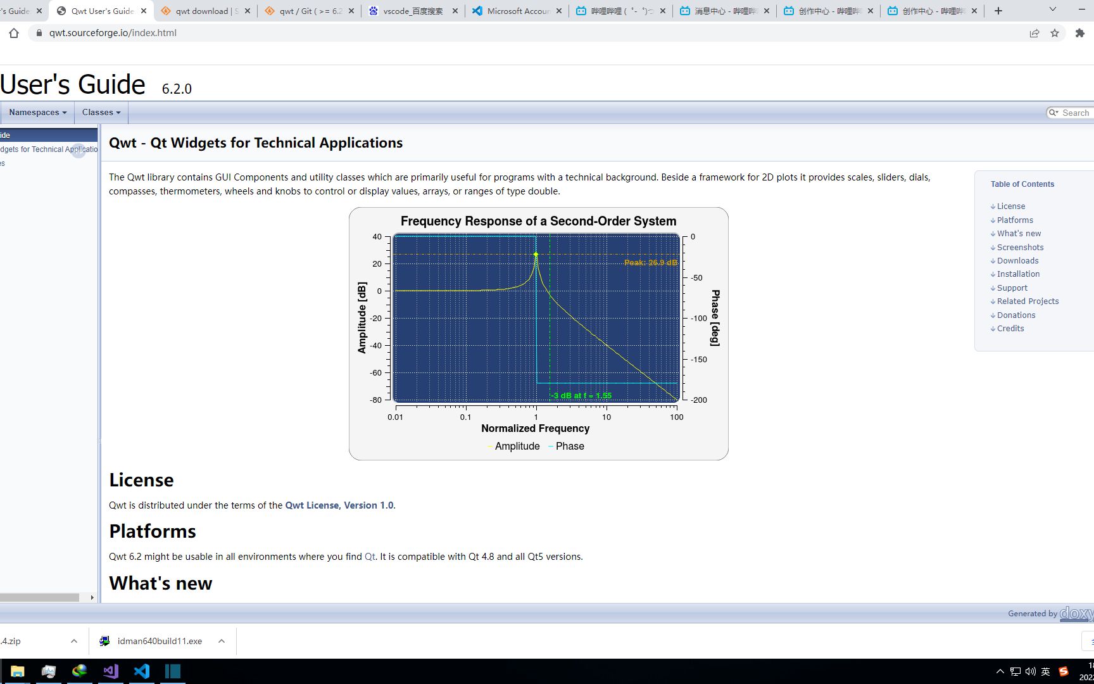This screenshot has width=1094, height=684.
Task: Go to License in Table of Contents
Action: pyautogui.click(x=1011, y=206)
